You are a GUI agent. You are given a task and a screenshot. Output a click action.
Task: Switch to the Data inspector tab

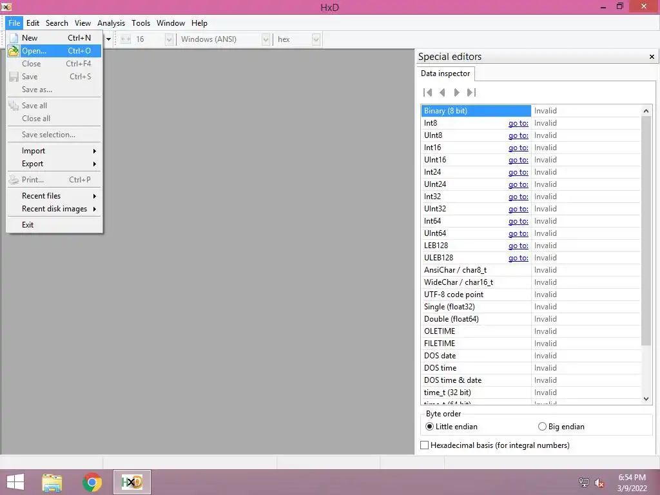coord(445,73)
